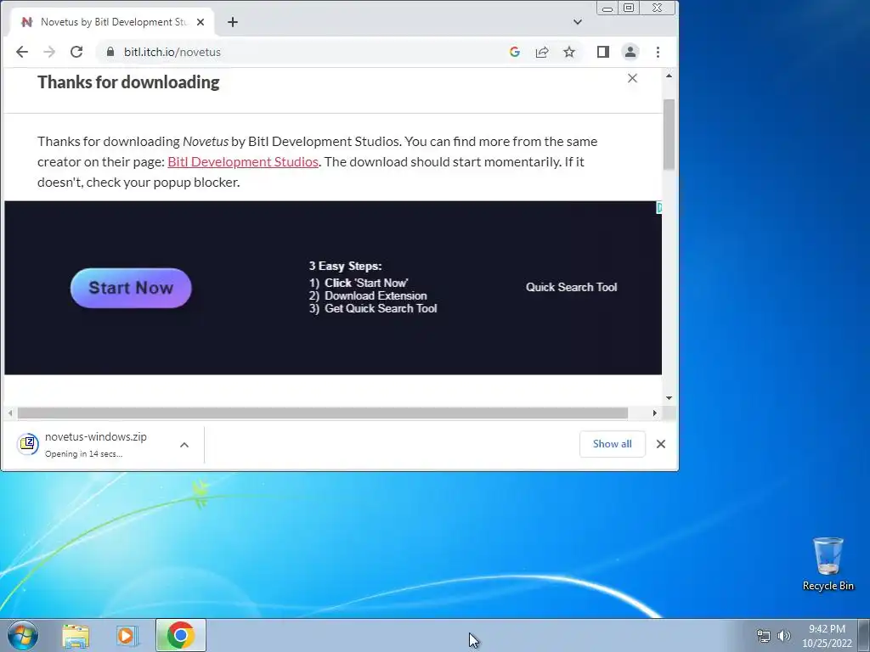Open Chrome's three-dot menu
Image resolution: width=870 pixels, height=652 pixels.
click(658, 52)
